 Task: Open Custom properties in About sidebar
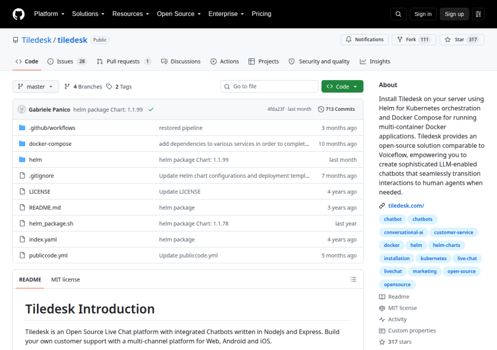pyautogui.click(x=412, y=331)
